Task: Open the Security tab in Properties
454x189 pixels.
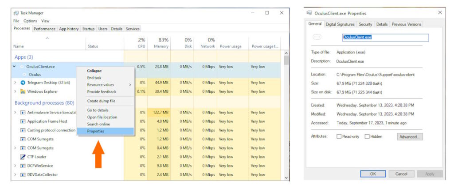Action: tap(365, 24)
